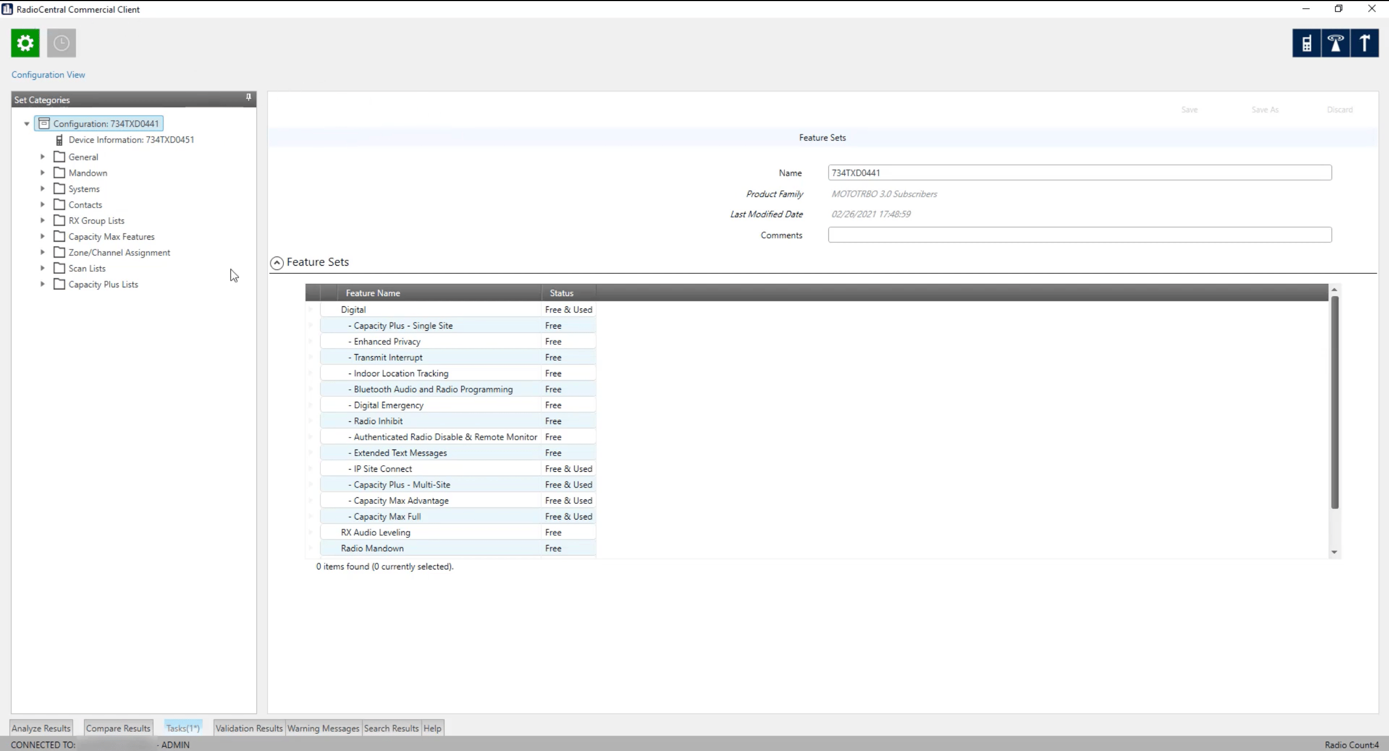Click the Save As button

point(1265,110)
